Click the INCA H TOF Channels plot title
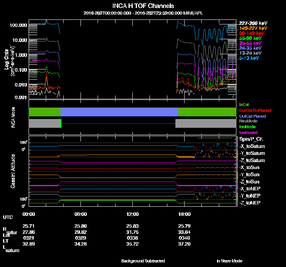 [143, 6]
